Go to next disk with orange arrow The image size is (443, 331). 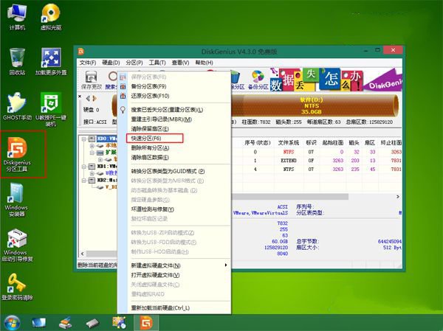pos(95,98)
